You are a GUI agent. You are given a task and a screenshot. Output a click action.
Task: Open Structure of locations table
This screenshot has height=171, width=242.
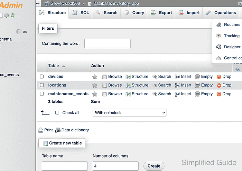pos(137,85)
